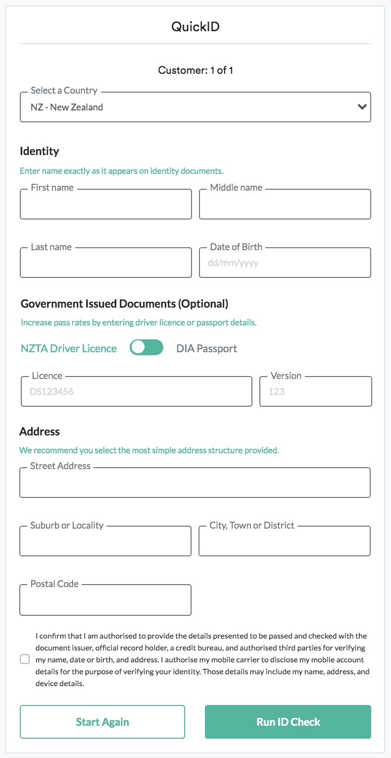Select the Last name text field
391x758 pixels.
[x=105, y=263]
